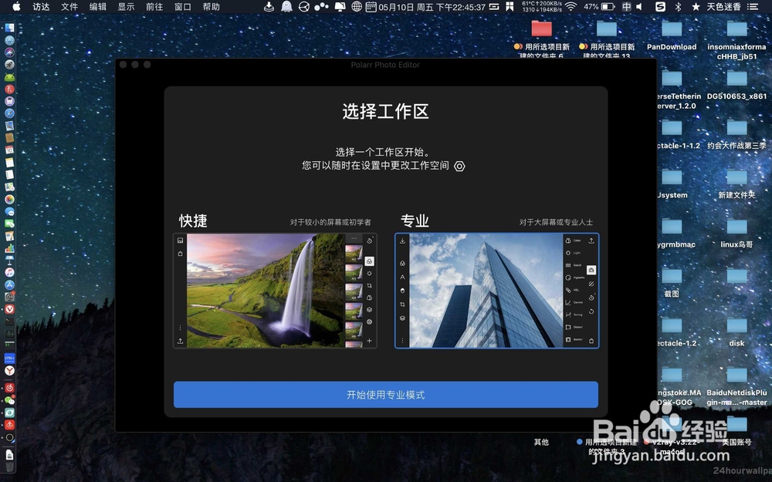Open the red Vivaldi browser in Dock

click(9, 309)
